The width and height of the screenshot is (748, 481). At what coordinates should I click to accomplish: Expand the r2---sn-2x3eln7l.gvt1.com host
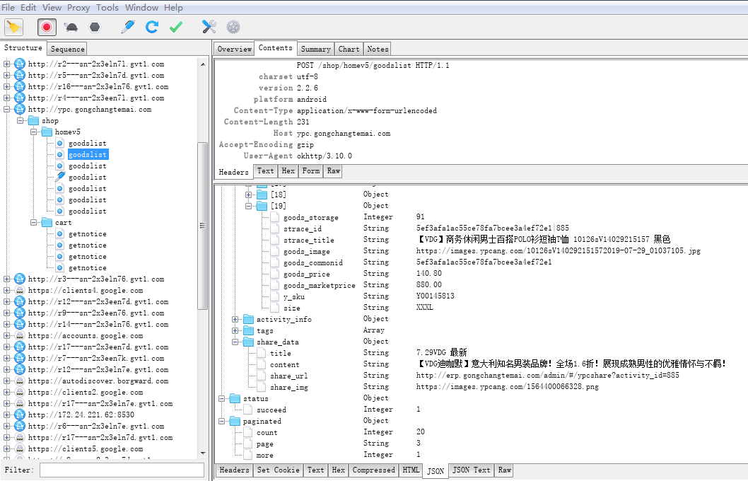tap(6, 64)
